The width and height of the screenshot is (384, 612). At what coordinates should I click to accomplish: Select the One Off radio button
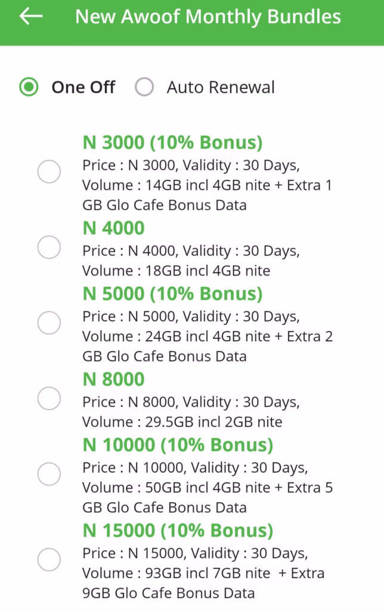tap(29, 87)
